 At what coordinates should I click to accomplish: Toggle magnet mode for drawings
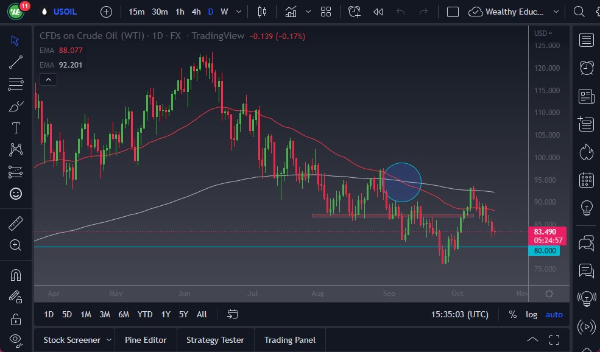click(16, 275)
